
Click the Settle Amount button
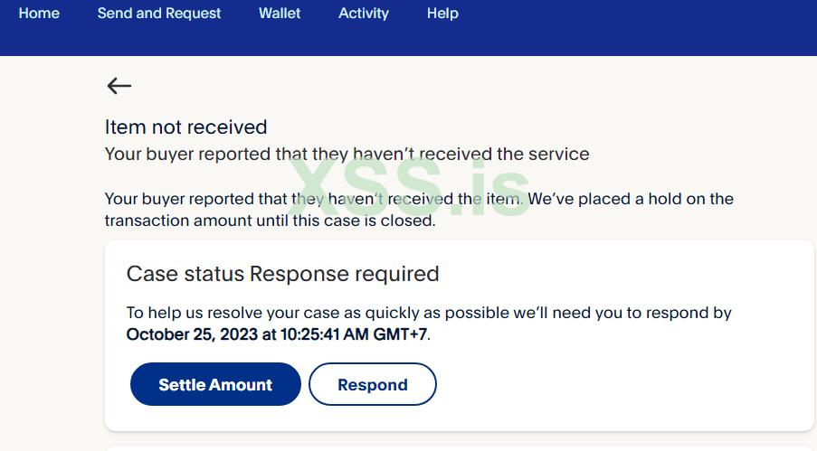click(215, 385)
